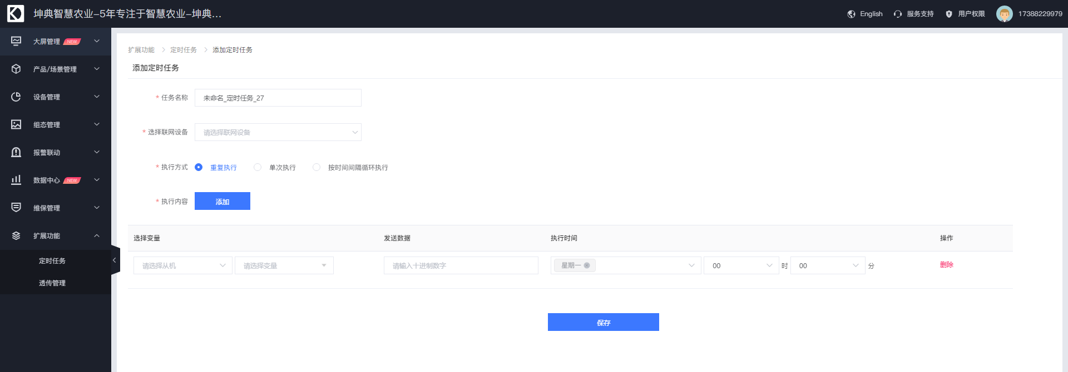
Task: Click the 用户权限 link
Action: [971, 14]
